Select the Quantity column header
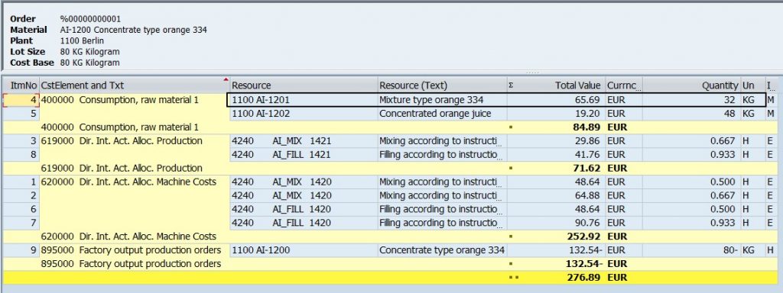Screen dimensions: 783x293 coord(691,85)
